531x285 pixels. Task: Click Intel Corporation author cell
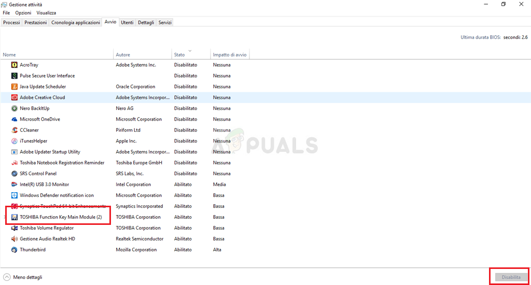tap(133, 184)
